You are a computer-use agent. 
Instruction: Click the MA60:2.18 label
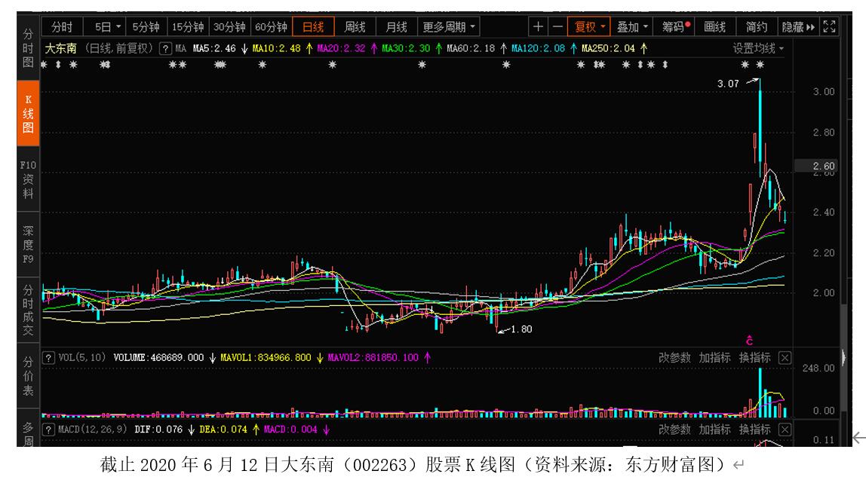point(471,48)
